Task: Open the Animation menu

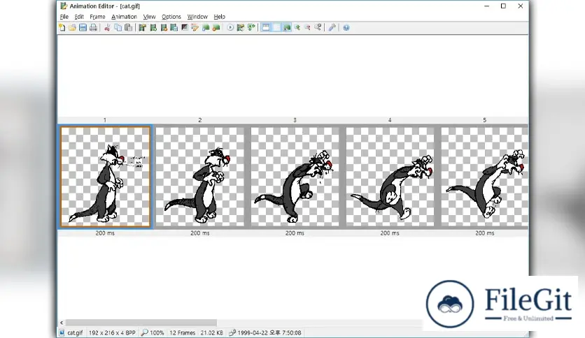Action: tap(125, 17)
